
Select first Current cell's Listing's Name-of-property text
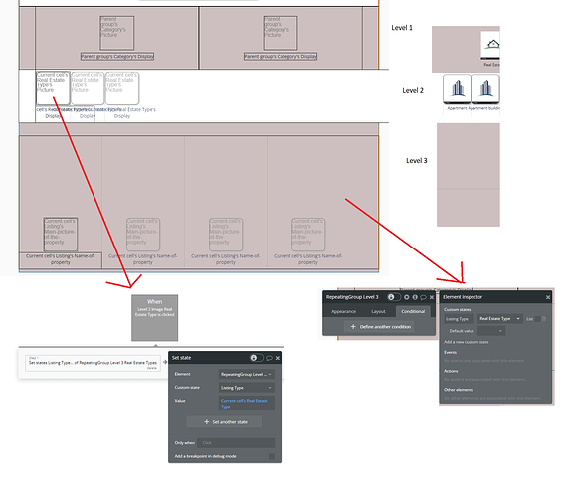coord(61,259)
